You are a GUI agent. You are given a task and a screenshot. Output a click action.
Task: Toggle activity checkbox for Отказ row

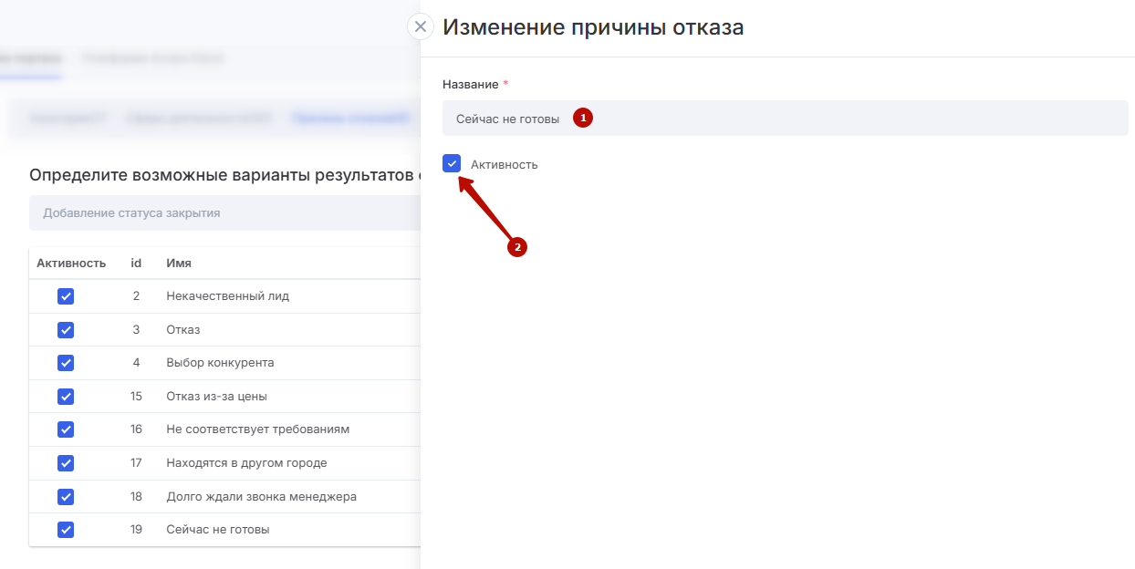point(66,329)
